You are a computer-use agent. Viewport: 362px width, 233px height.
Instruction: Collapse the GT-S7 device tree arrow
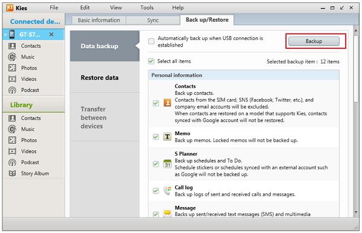[x=5, y=35]
